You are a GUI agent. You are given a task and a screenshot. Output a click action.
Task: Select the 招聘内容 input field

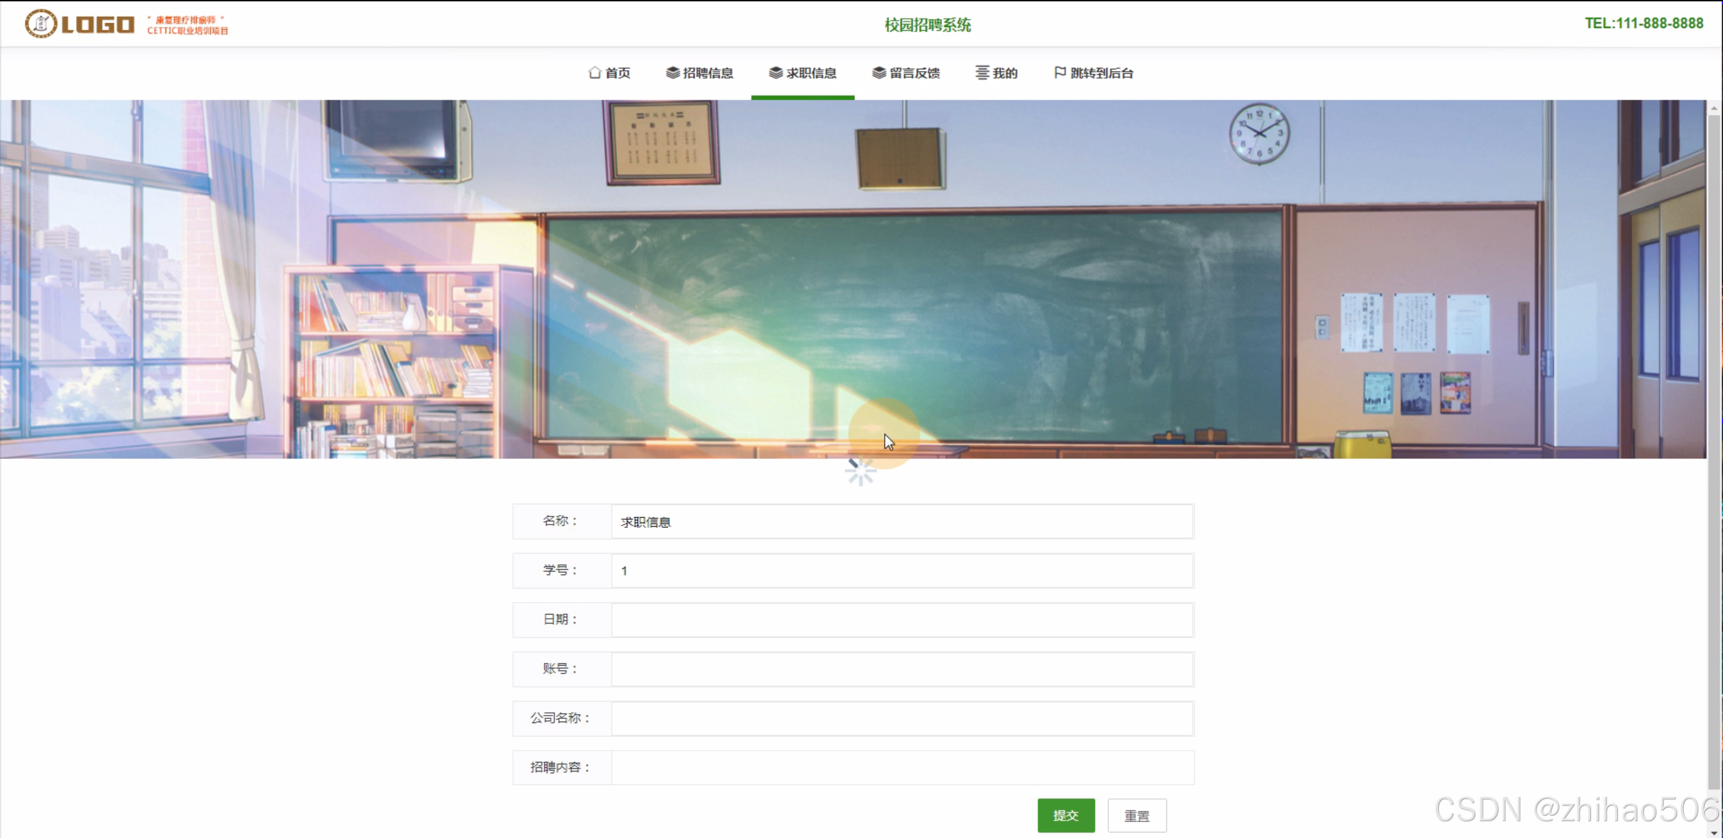click(x=902, y=767)
